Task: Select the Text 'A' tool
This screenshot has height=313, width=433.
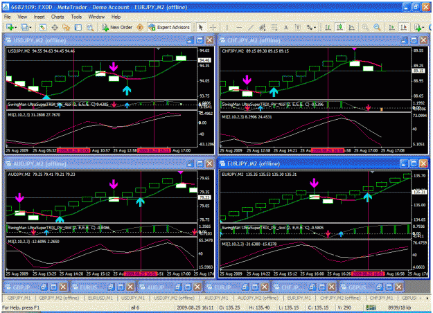Action: click(286, 27)
